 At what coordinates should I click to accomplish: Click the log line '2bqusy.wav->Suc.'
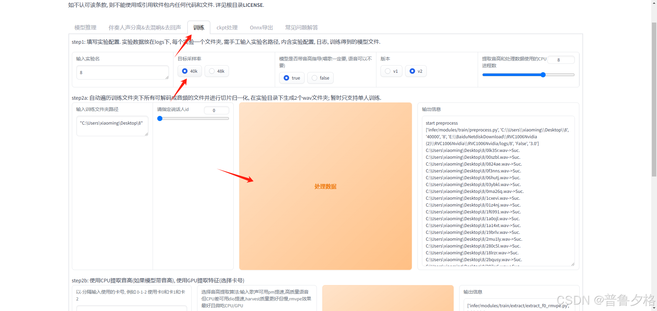click(x=474, y=259)
